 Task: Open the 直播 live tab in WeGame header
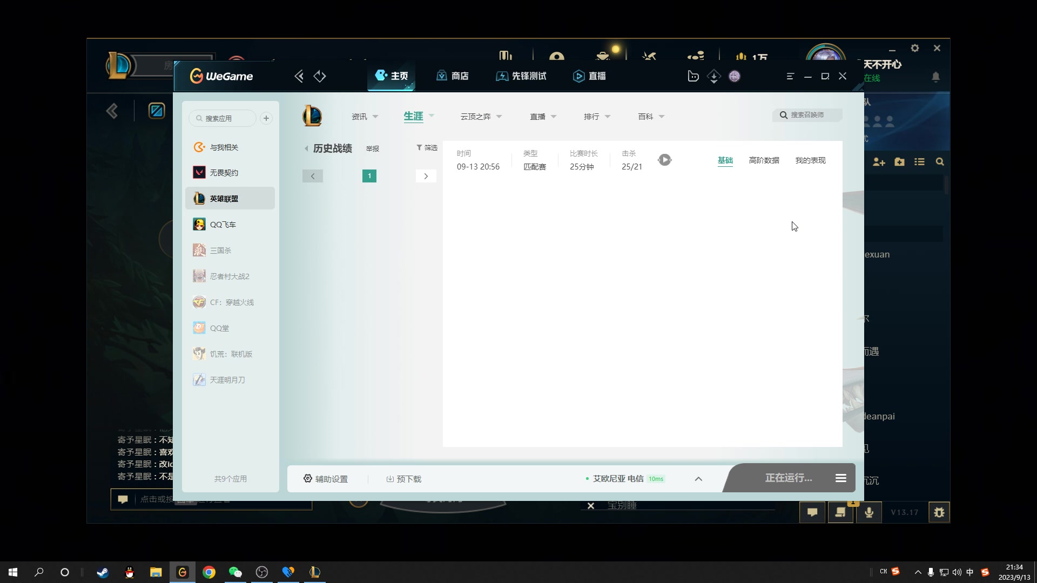pyautogui.click(x=589, y=76)
